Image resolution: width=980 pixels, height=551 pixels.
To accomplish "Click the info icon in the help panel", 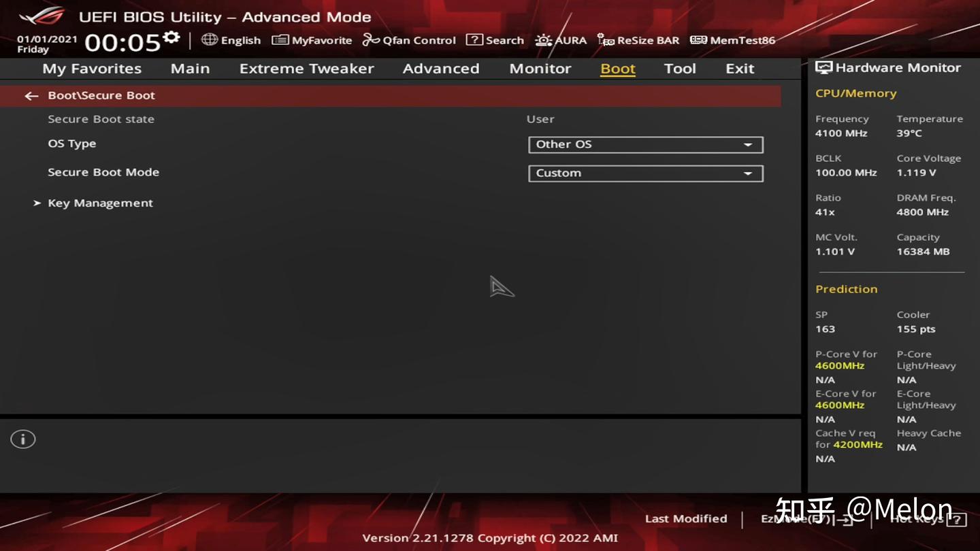I will pyautogui.click(x=22, y=439).
